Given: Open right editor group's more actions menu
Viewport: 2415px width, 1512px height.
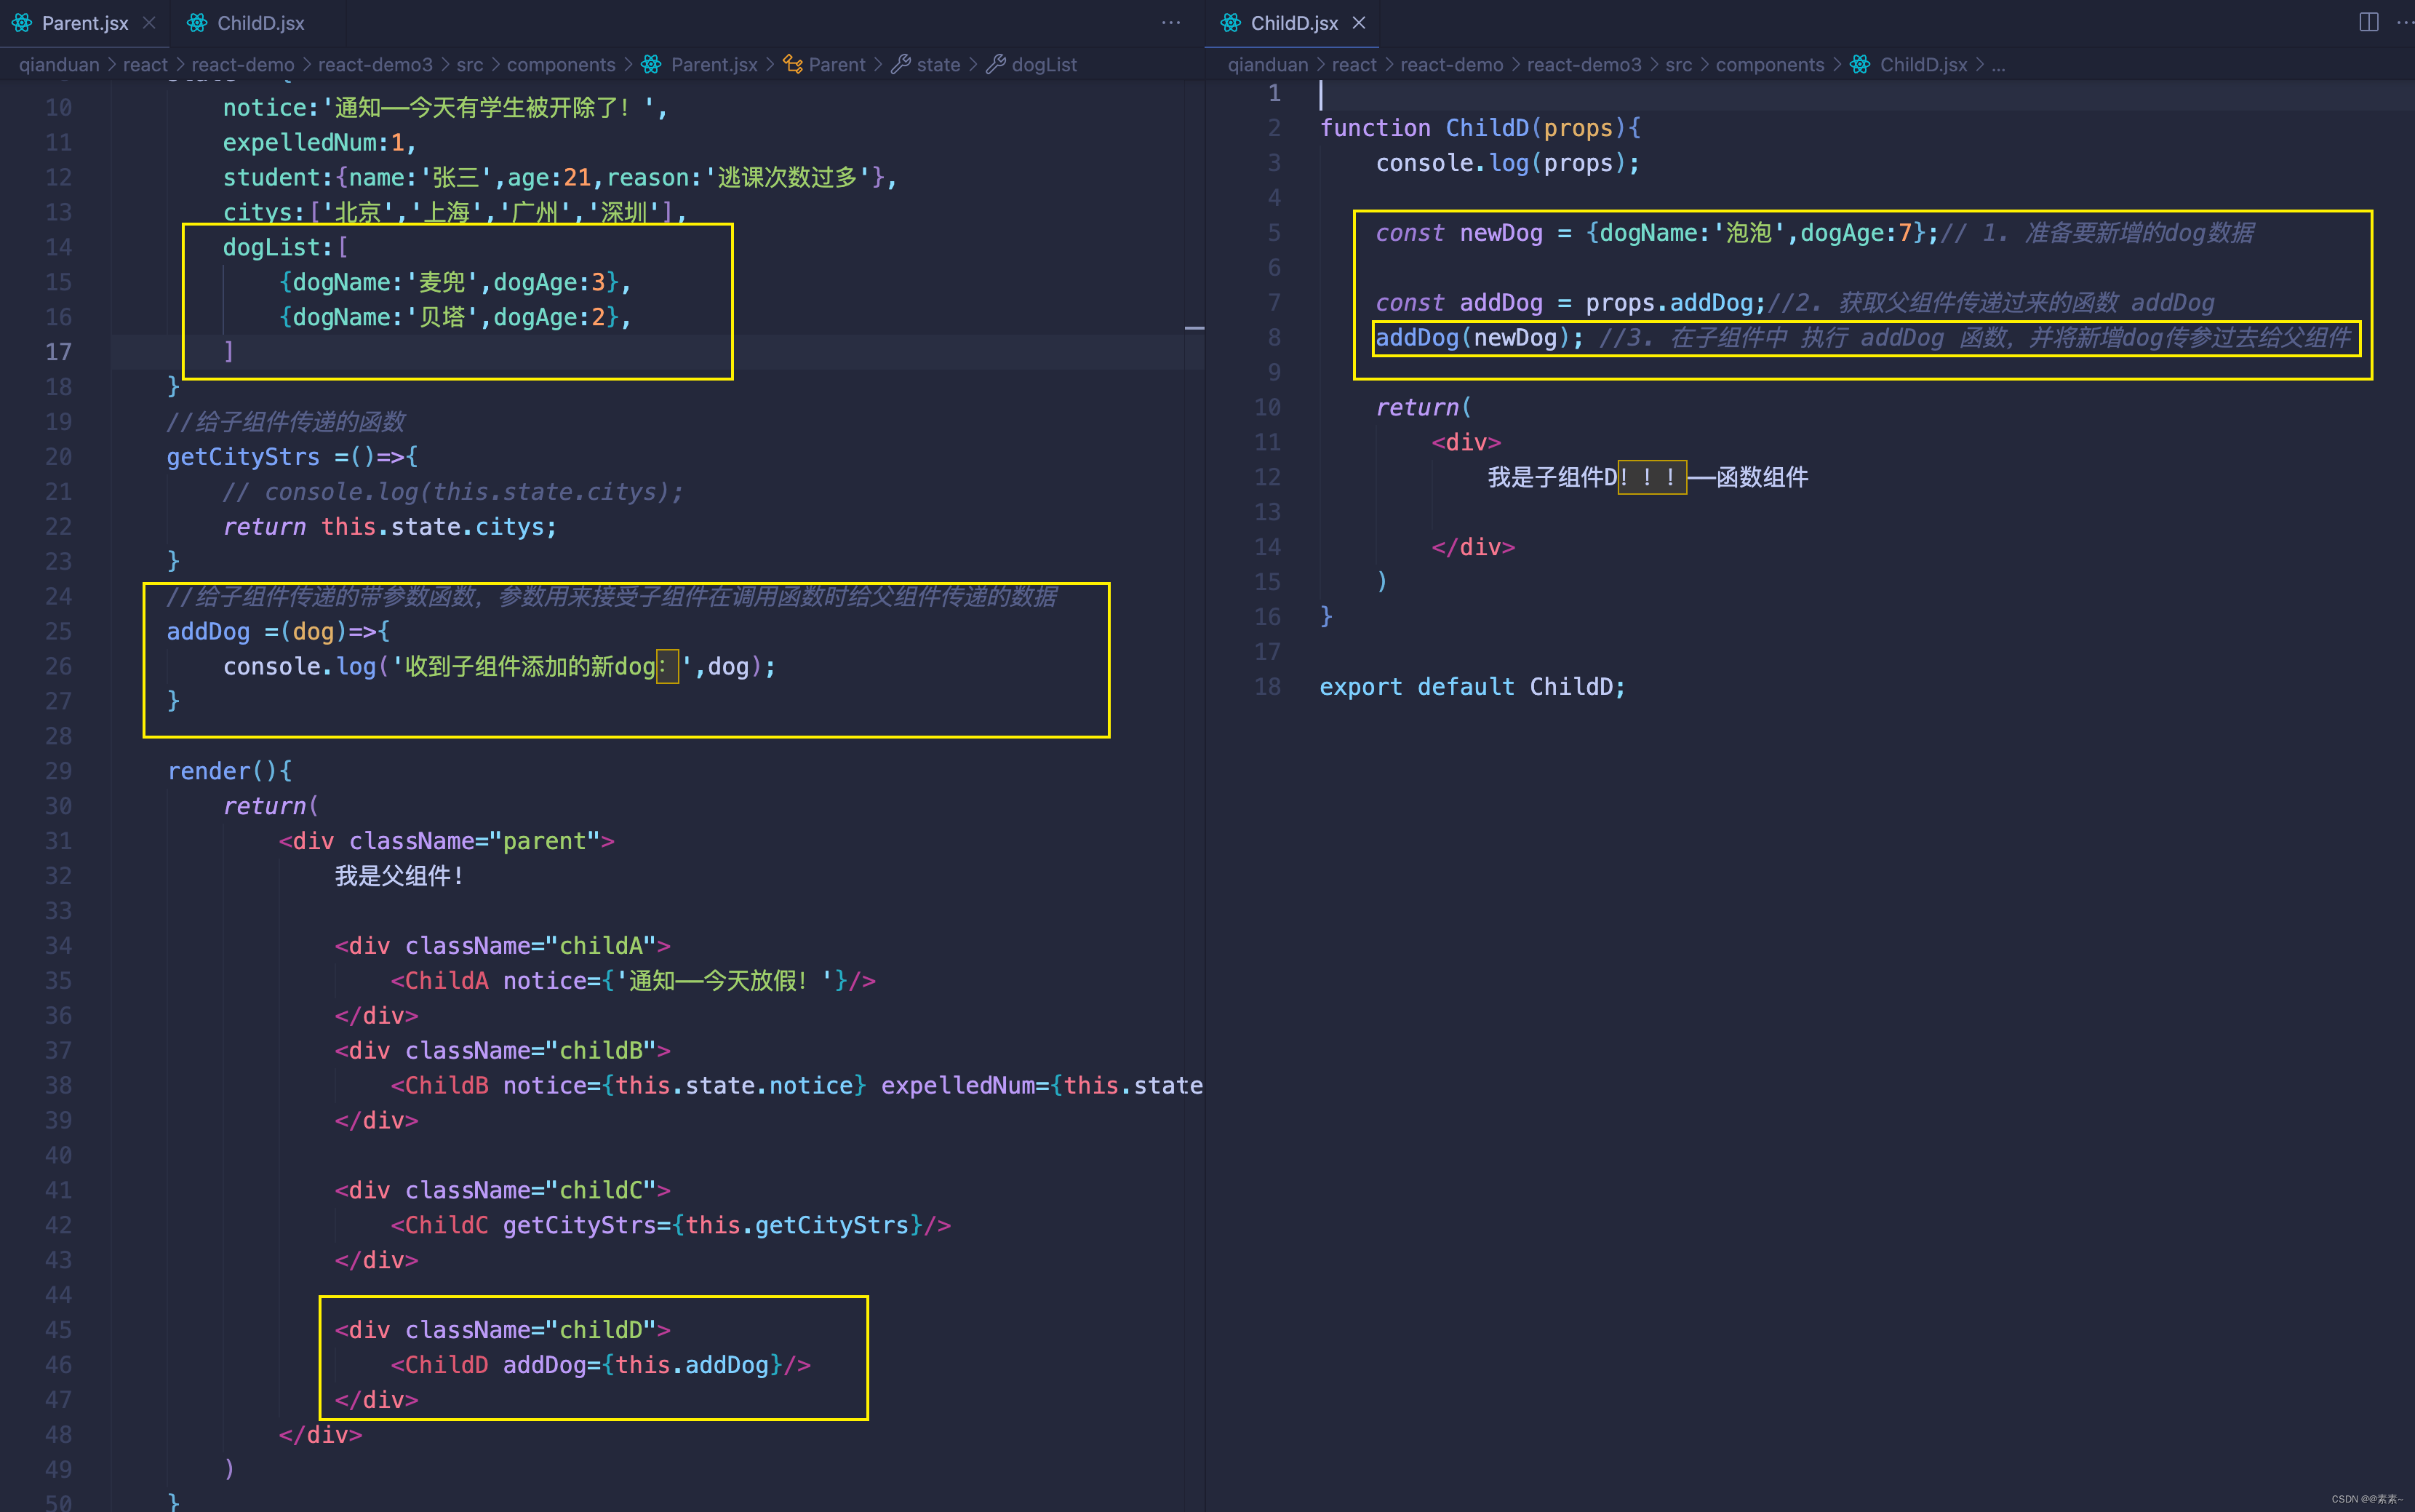Looking at the screenshot, I should (x=2405, y=22).
